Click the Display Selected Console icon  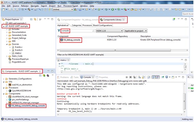point(167,77)
